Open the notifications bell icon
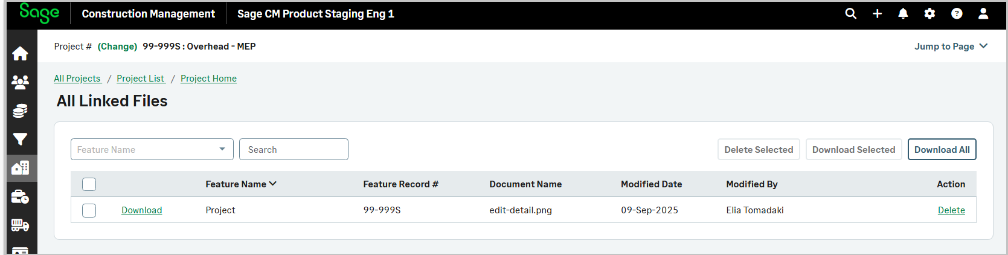Image resolution: width=1008 pixels, height=255 pixels. tap(903, 13)
